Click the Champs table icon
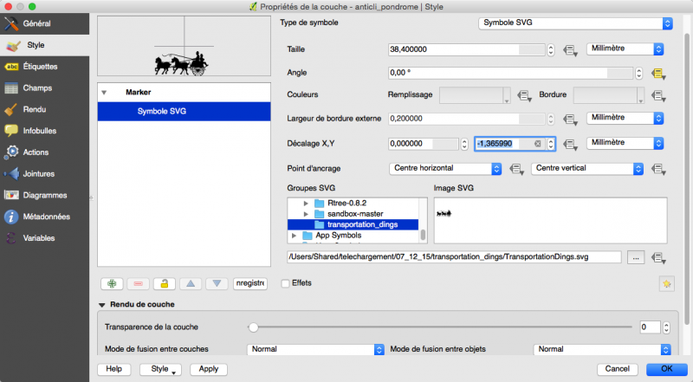Image resolution: width=693 pixels, height=382 pixels. (x=12, y=87)
